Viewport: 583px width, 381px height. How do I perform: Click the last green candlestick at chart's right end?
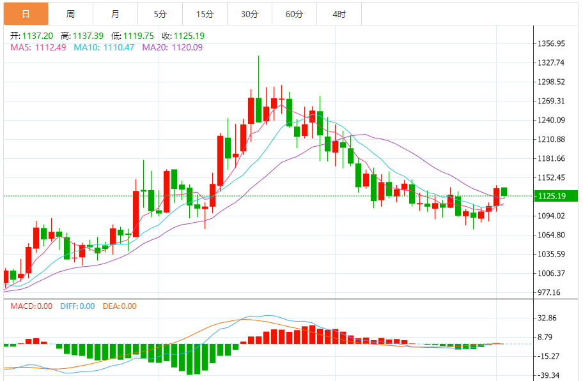click(x=504, y=191)
